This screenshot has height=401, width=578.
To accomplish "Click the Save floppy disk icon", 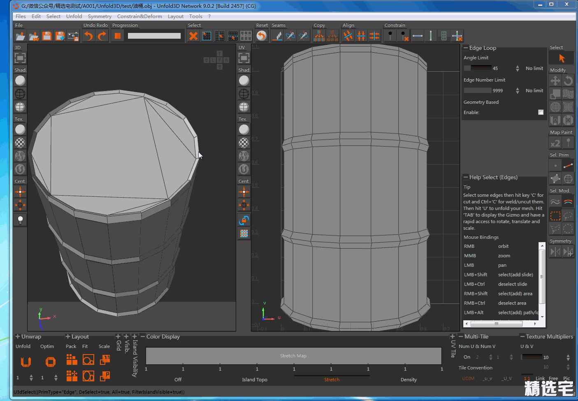I will click(47, 36).
